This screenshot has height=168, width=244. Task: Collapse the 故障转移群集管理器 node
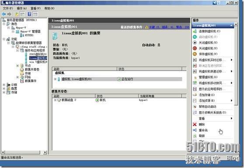click(9, 43)
